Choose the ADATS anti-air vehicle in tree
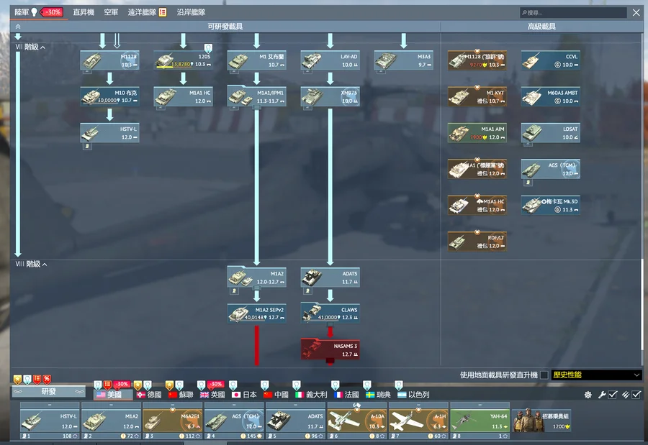This screenshot has width=648, height=445. pyautogui.click(x=330, y=277)
